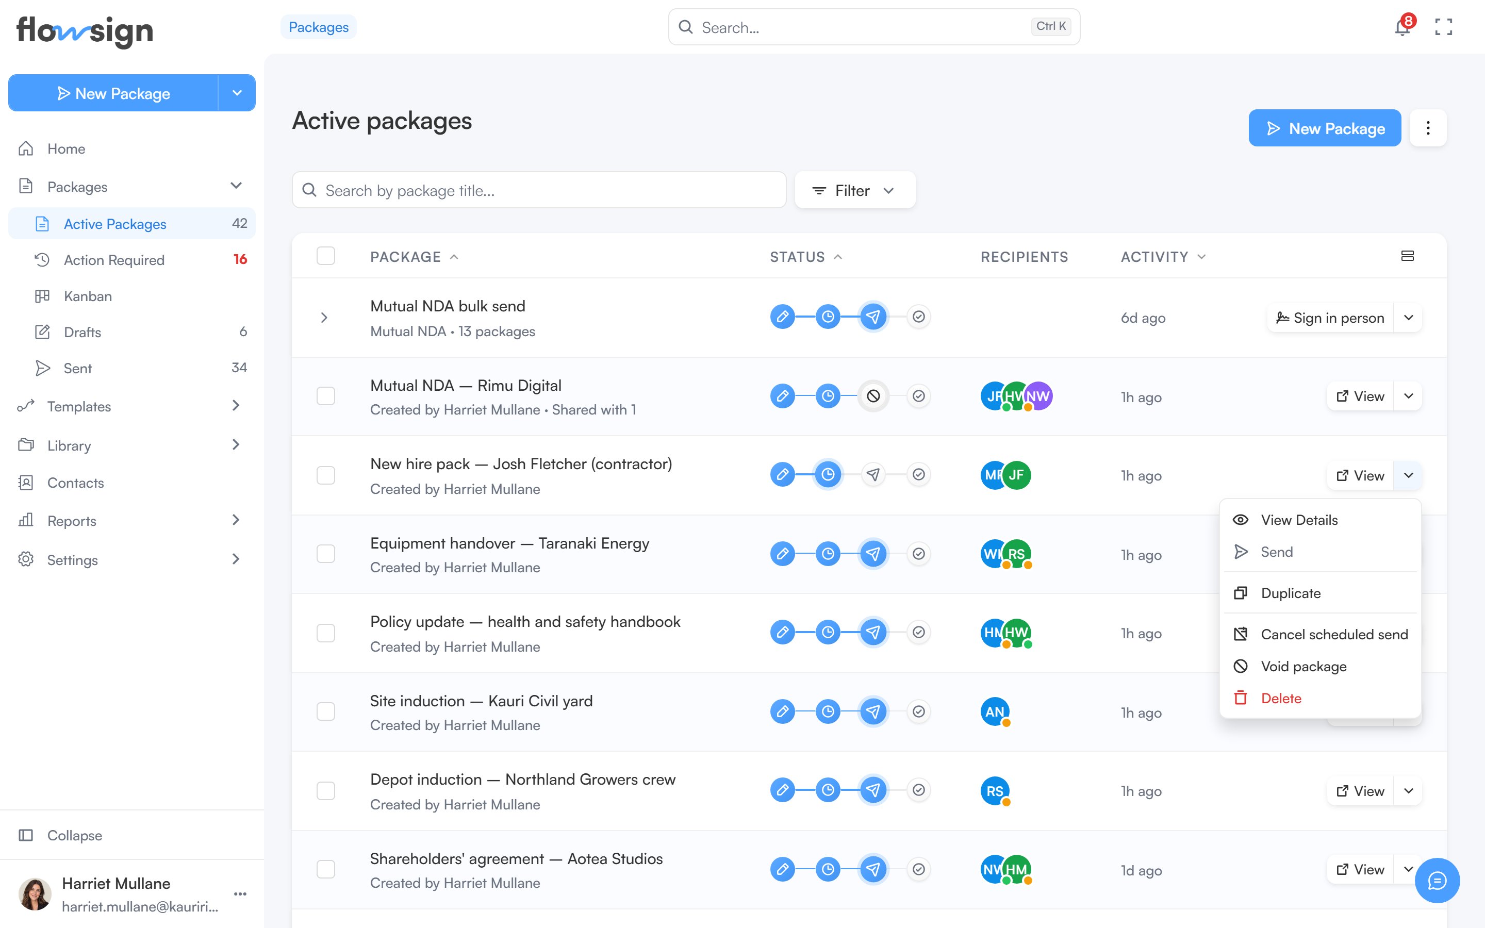Viewport: 1485px width, 928px height.
Task: Toggle the select-all checkbox in table header
Action: [326, 256]
